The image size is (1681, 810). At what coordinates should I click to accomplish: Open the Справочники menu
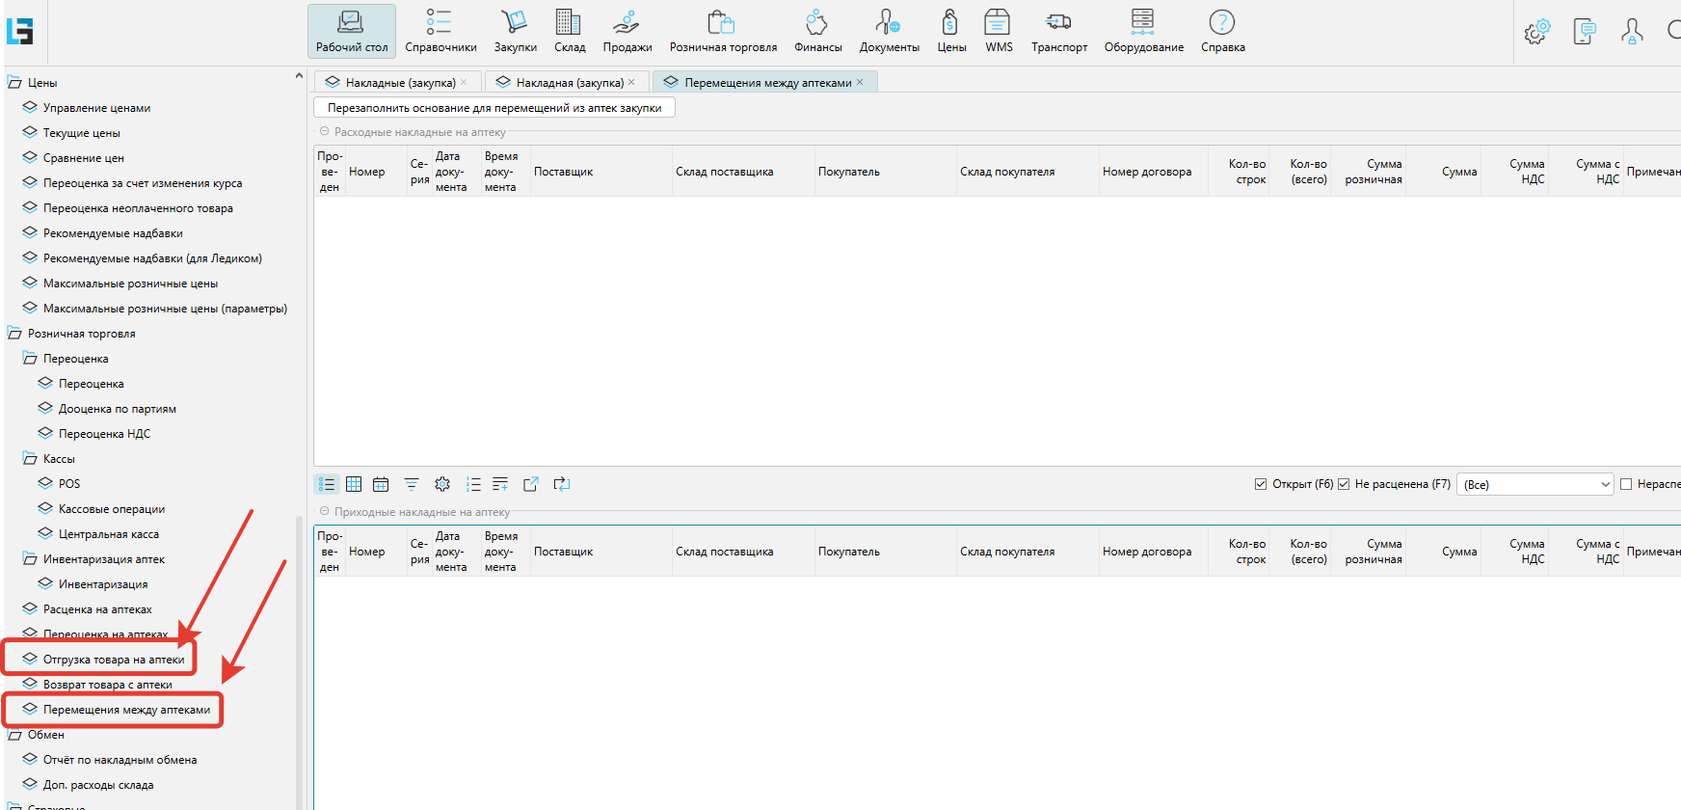click(440, 31)
